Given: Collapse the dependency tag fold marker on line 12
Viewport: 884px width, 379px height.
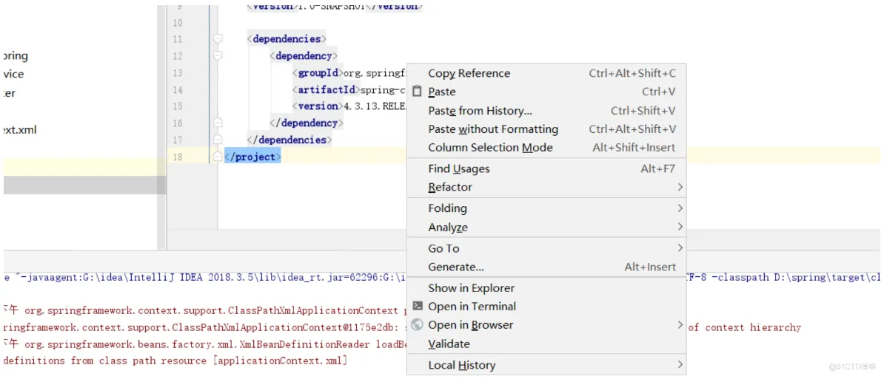Looking at the screenshot, I should (x=218, y=55).
